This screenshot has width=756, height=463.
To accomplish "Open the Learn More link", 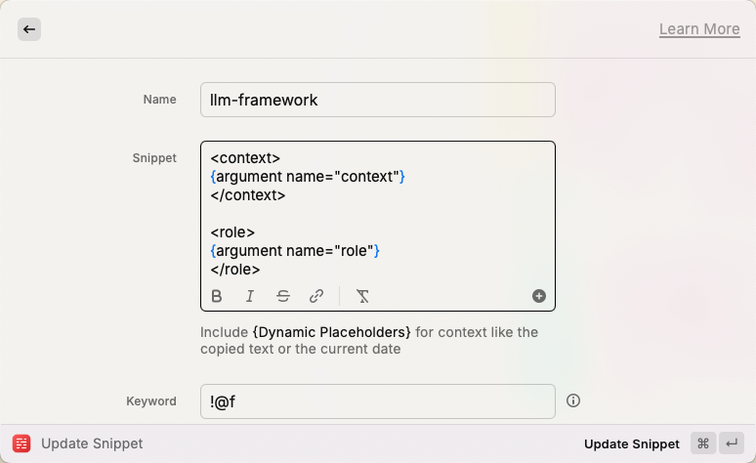I will (699, 29).
